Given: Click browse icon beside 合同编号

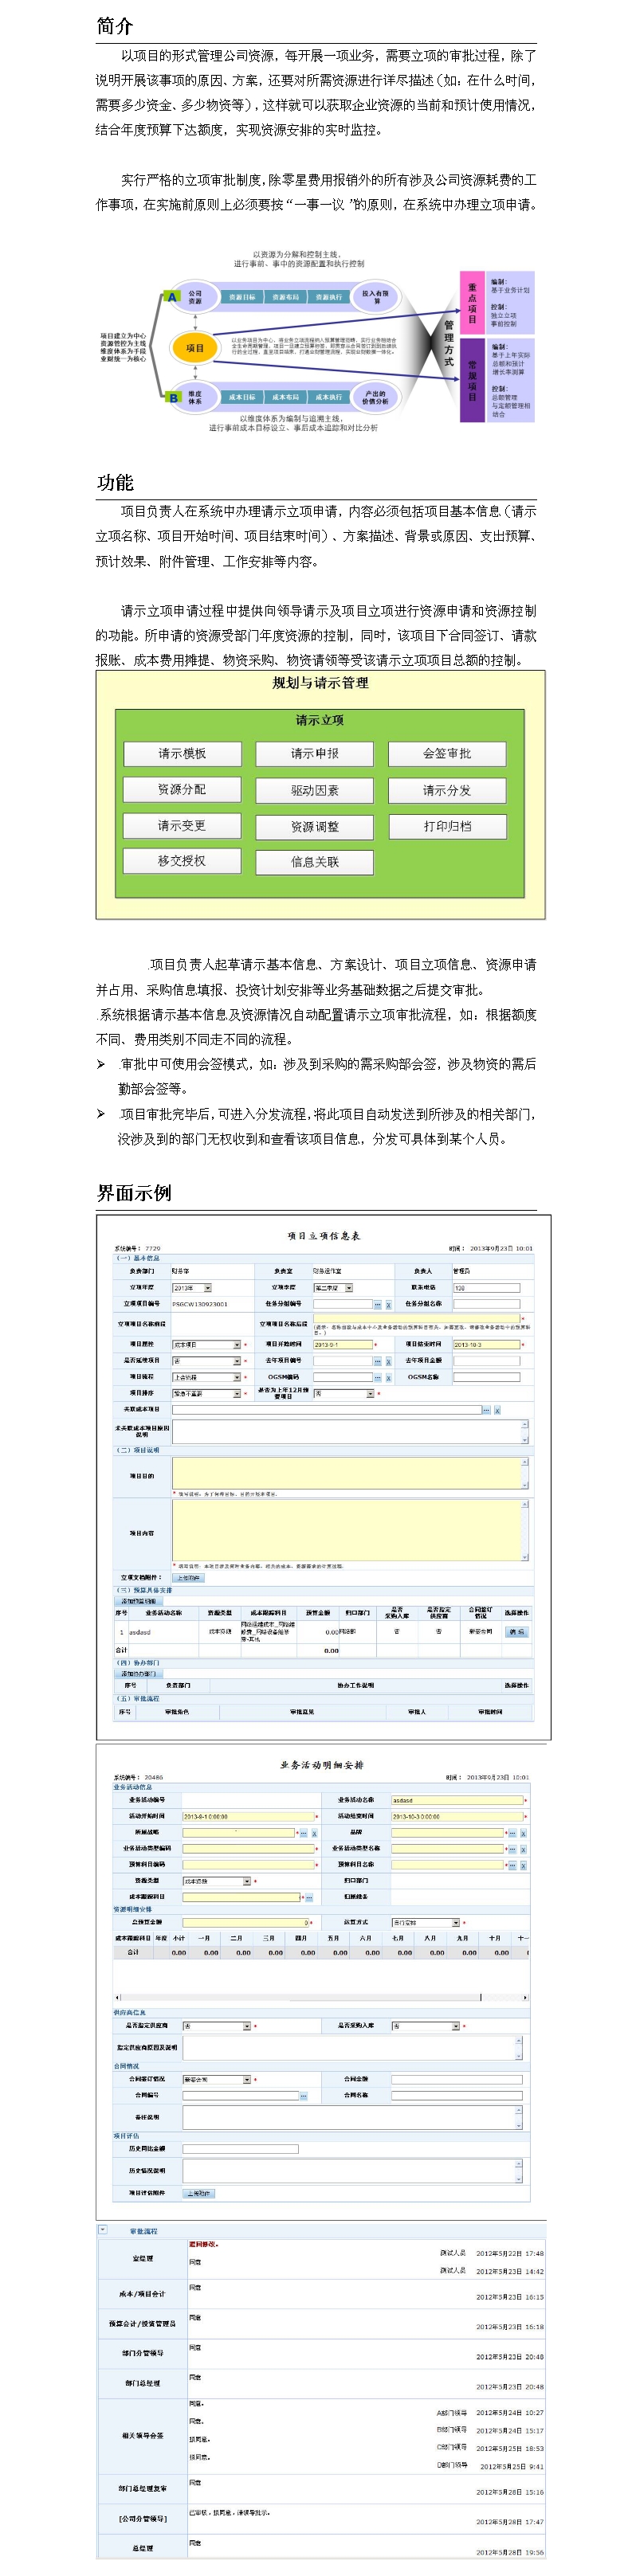Looking at the screenshot, I should pyautogui.click(x=303, y=2095).
